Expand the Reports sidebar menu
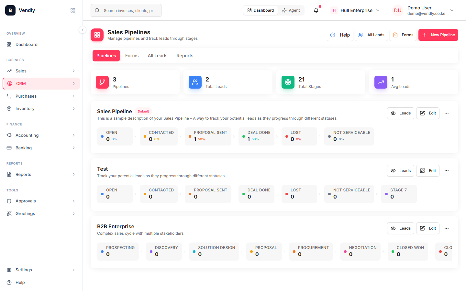466x291 pixels. (41, 174)
